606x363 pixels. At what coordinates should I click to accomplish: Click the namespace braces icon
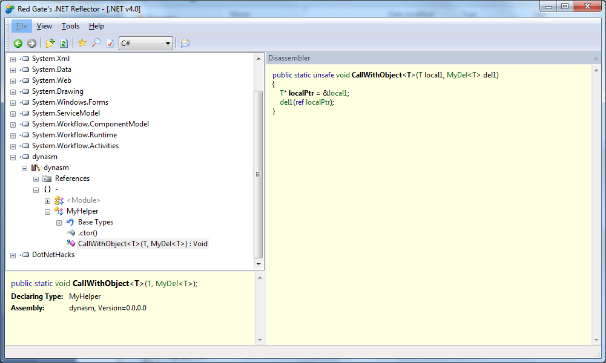click(x=47, y=189)
